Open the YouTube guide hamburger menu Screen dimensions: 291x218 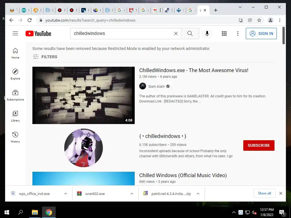pos(15,33)
